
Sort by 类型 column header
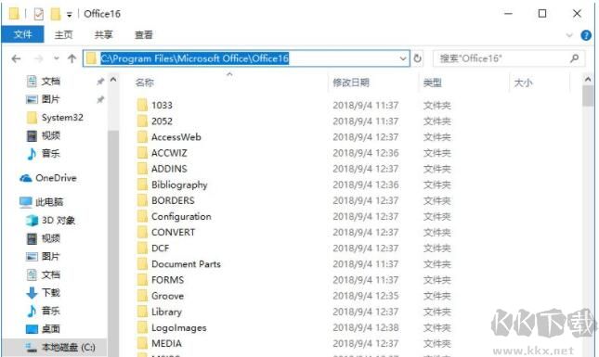click(x=433, y=83)
